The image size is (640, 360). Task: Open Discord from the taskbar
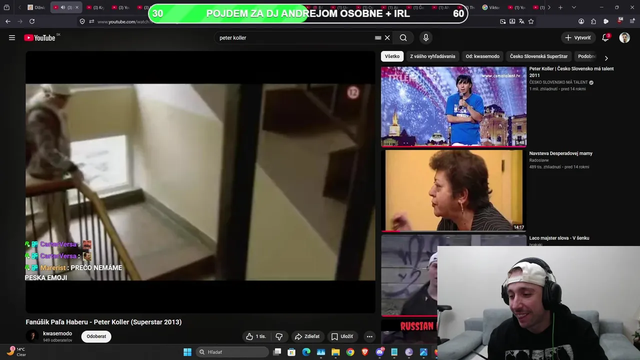point(380,352)
